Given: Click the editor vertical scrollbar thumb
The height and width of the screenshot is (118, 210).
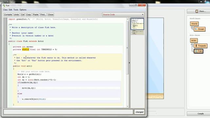Looking at the screenshot, I should coord(127,48).
